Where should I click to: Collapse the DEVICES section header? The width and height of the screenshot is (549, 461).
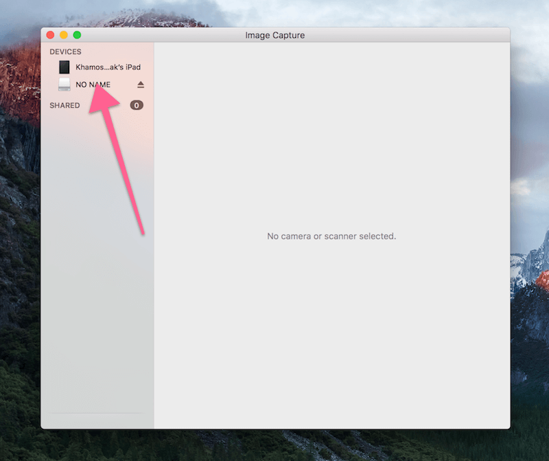coord(65,52)
